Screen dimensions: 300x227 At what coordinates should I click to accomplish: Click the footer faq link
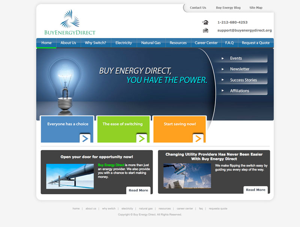(x=201, y=209)
